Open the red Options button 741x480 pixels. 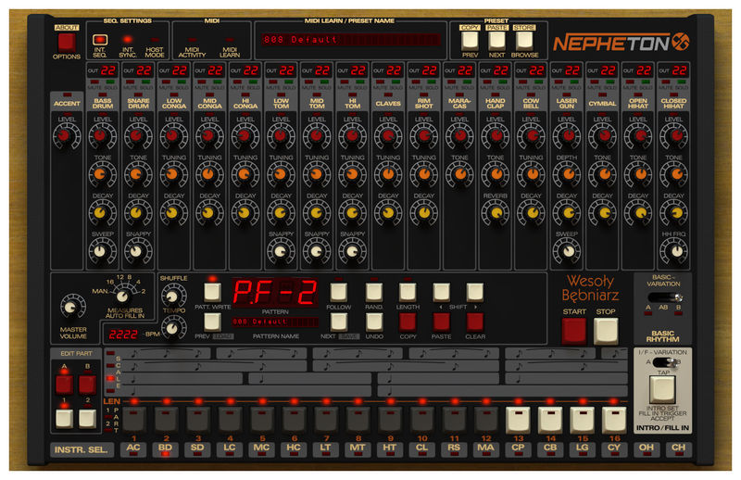coord(66,43)
